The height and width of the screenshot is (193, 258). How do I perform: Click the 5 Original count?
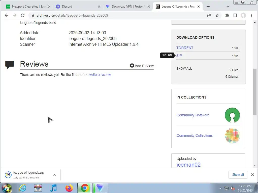pyautogui.click(x=232, y=77)
